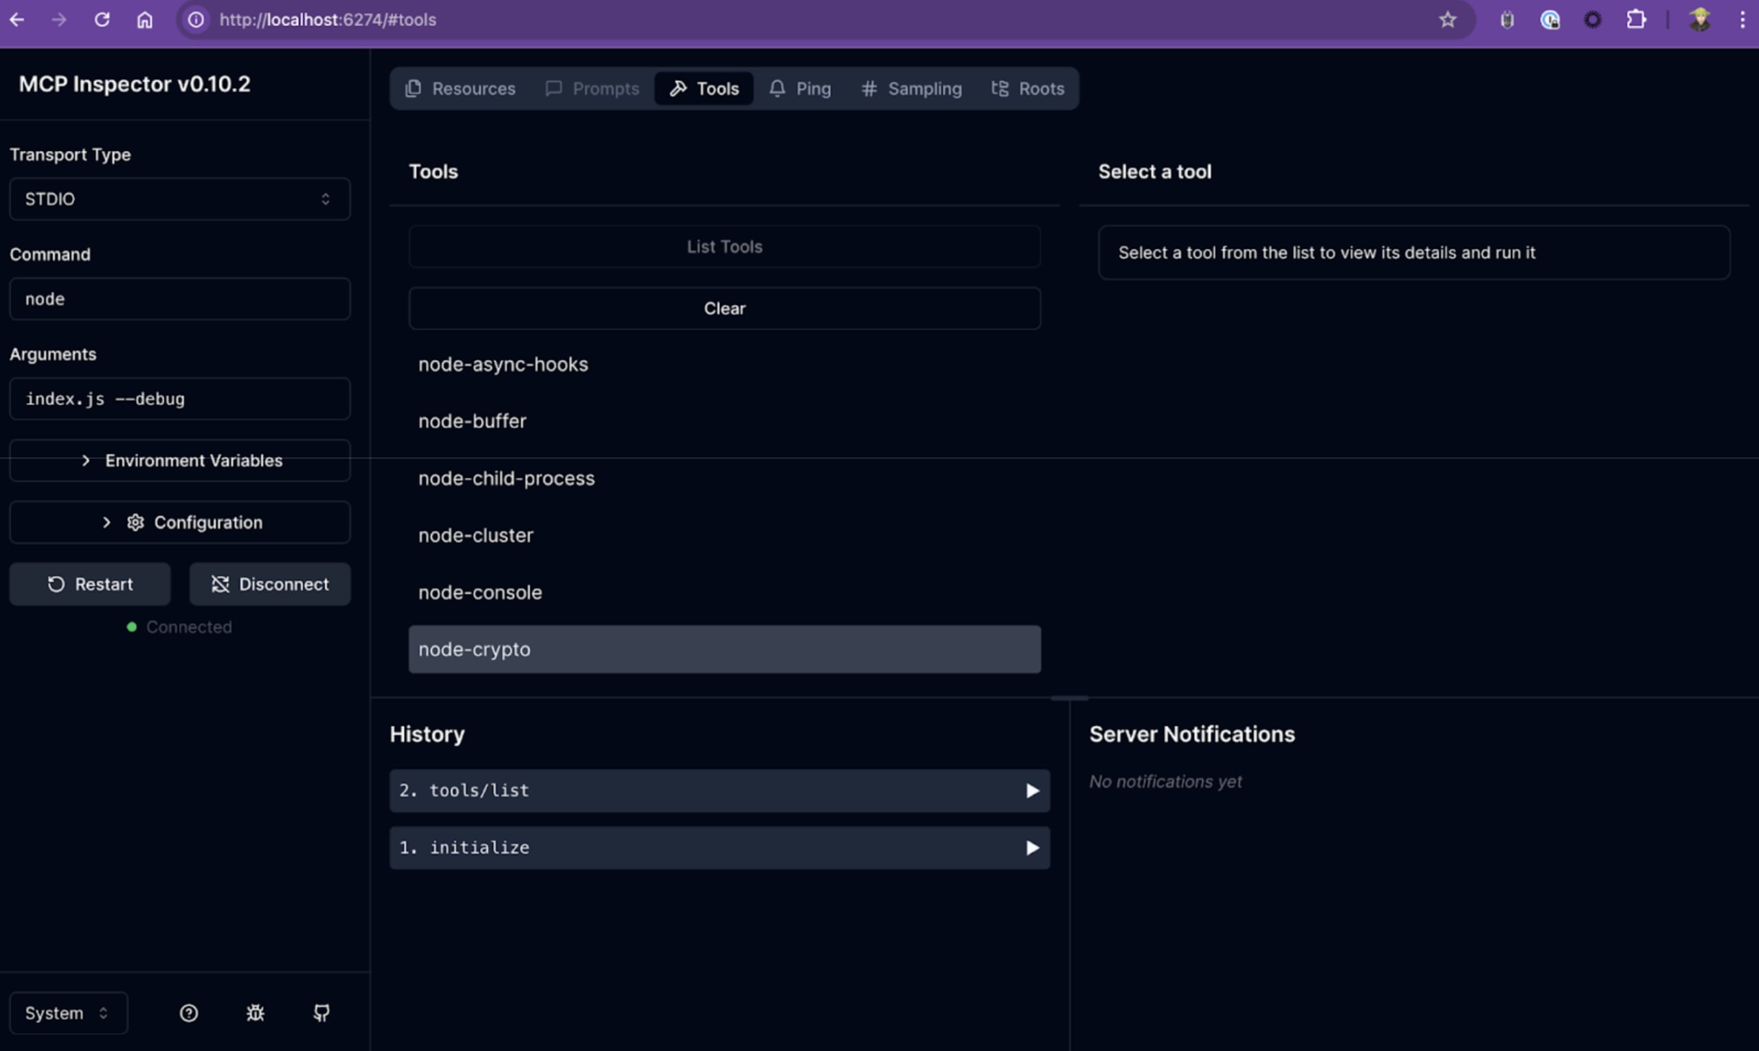The height and width of the screenshot is (1051, 1759).
Task: Open the GitHub repository icon
Action: [x=322, y=1013]
